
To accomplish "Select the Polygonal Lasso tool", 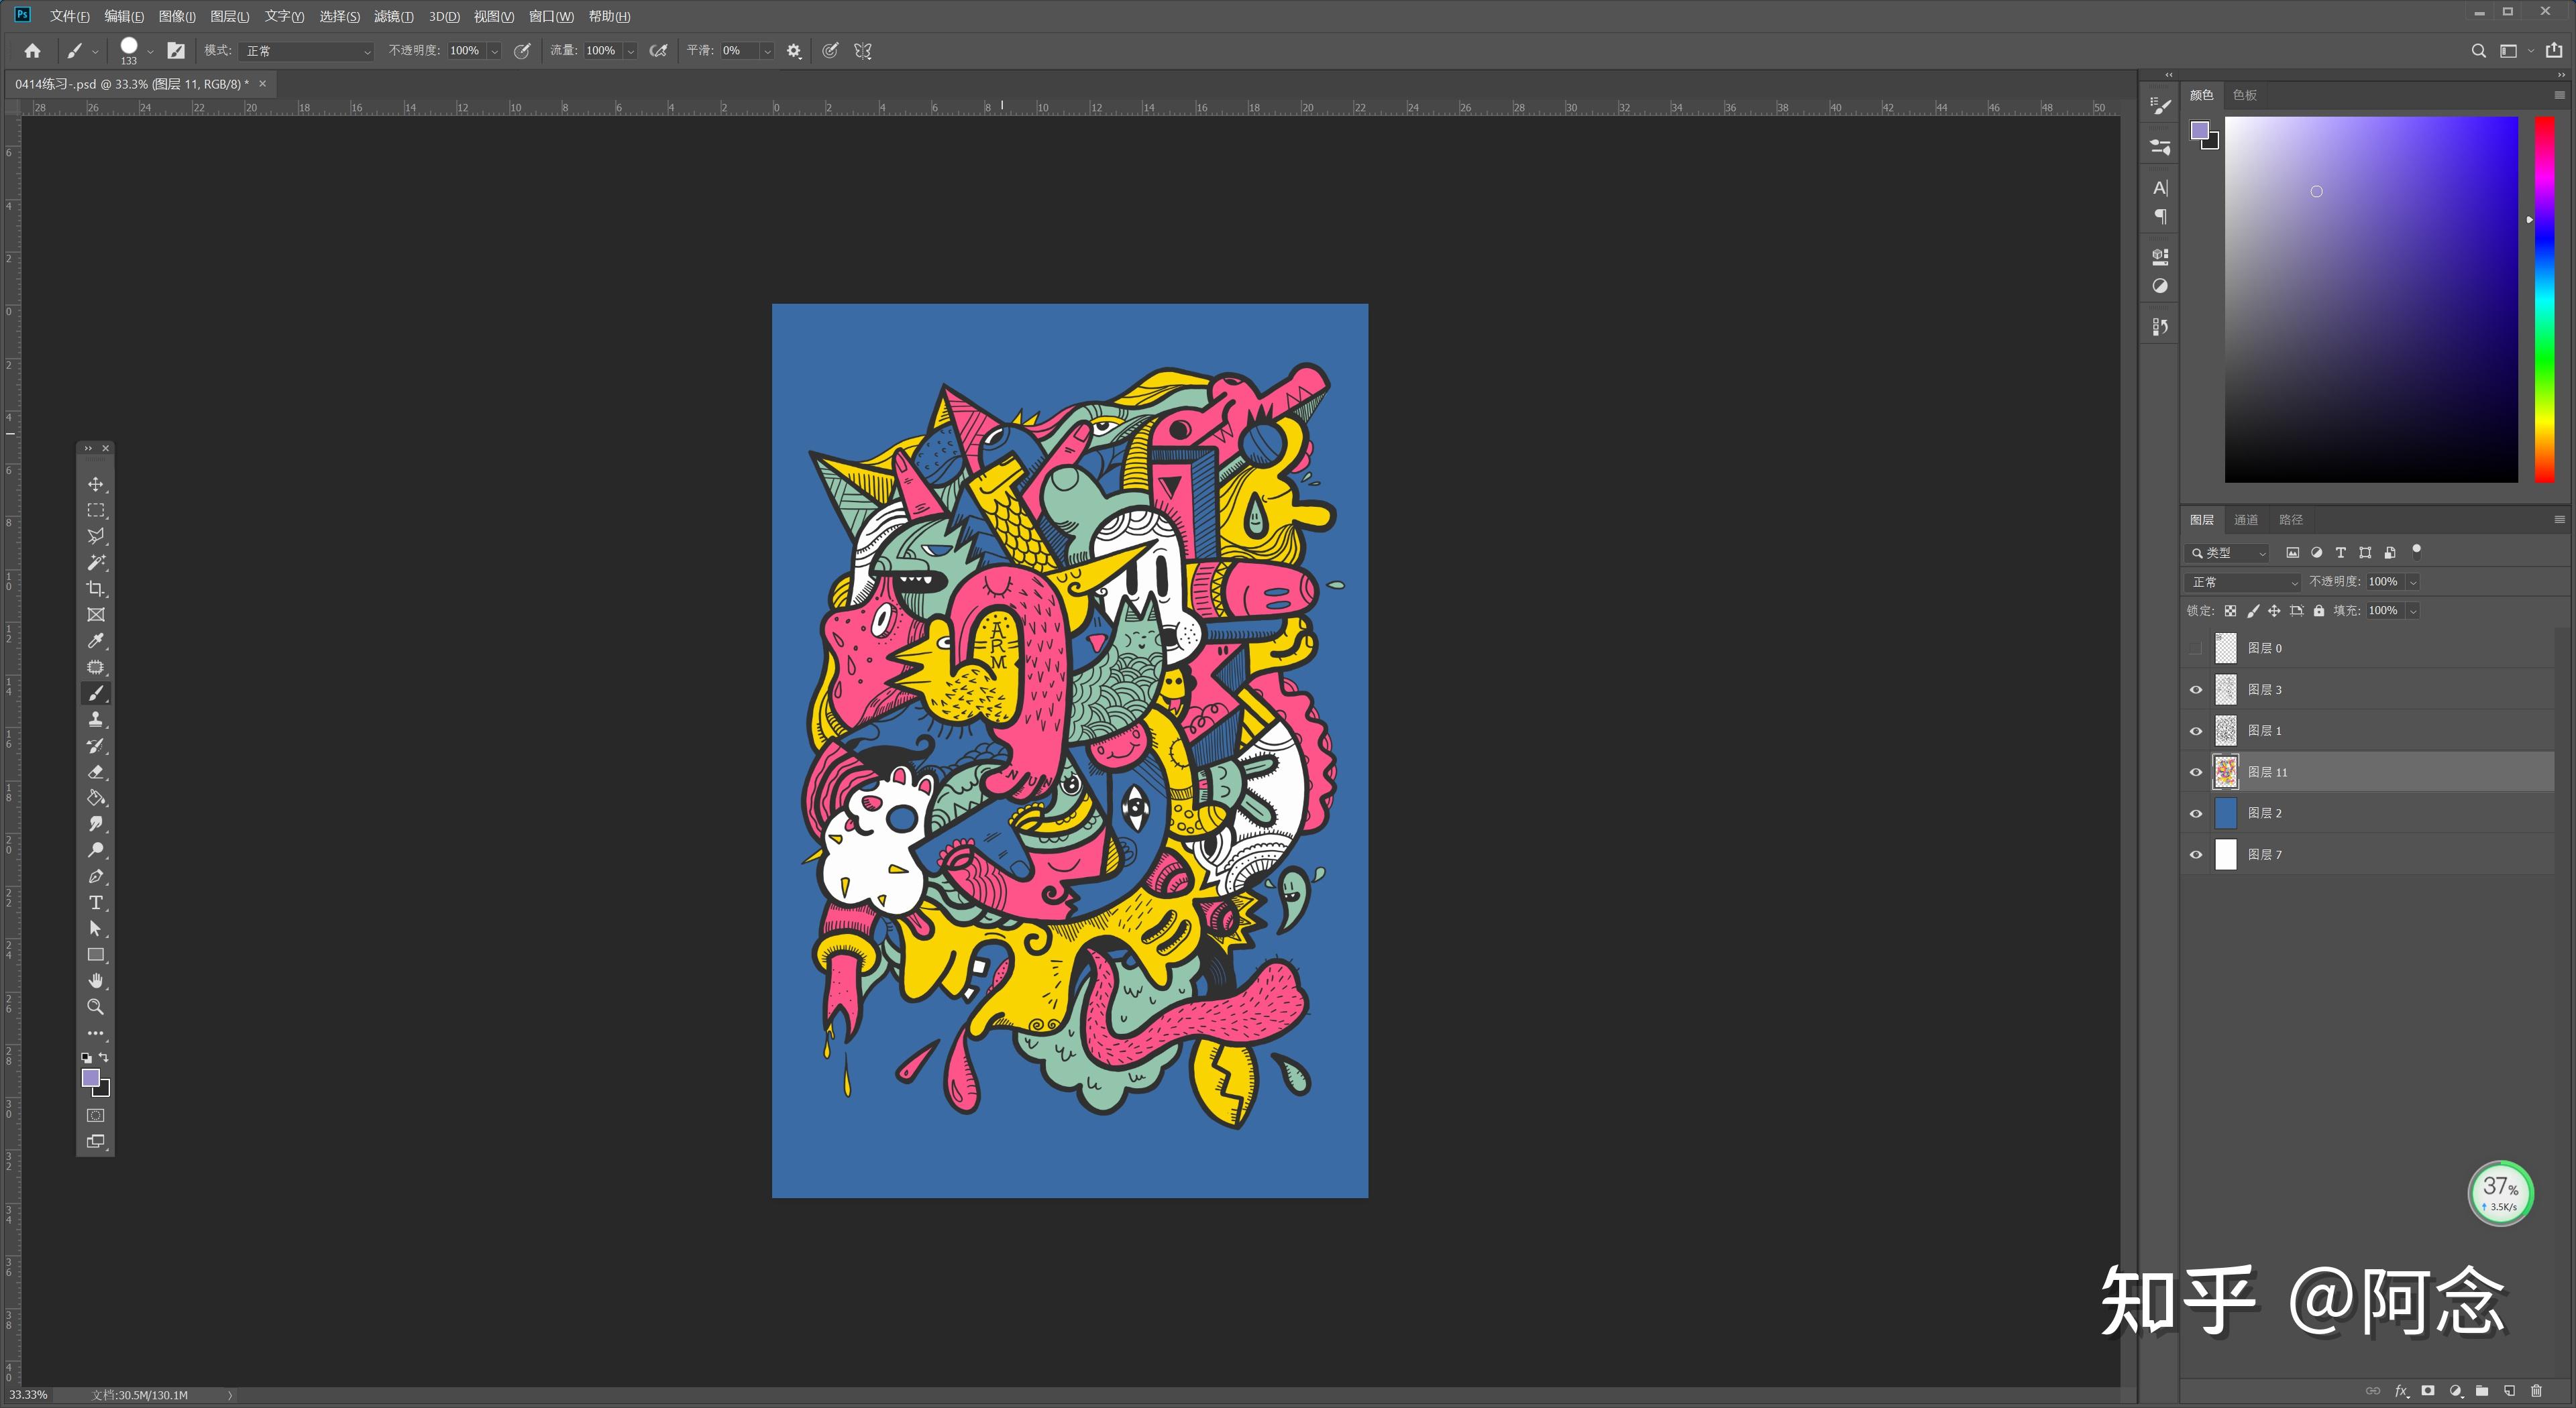I will [x=95, y=536].
